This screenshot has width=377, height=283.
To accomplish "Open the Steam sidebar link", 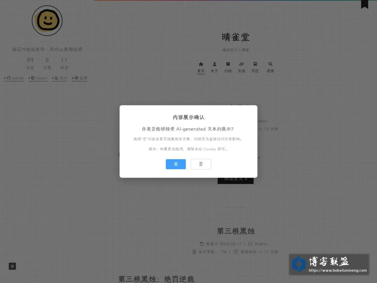I will point(38,78).
